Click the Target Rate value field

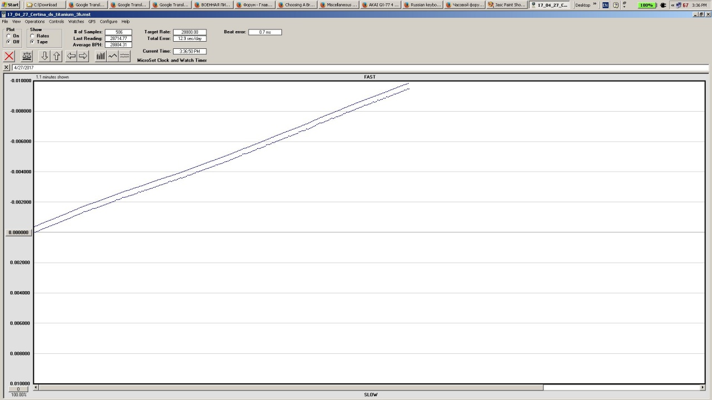click(190, 32)
